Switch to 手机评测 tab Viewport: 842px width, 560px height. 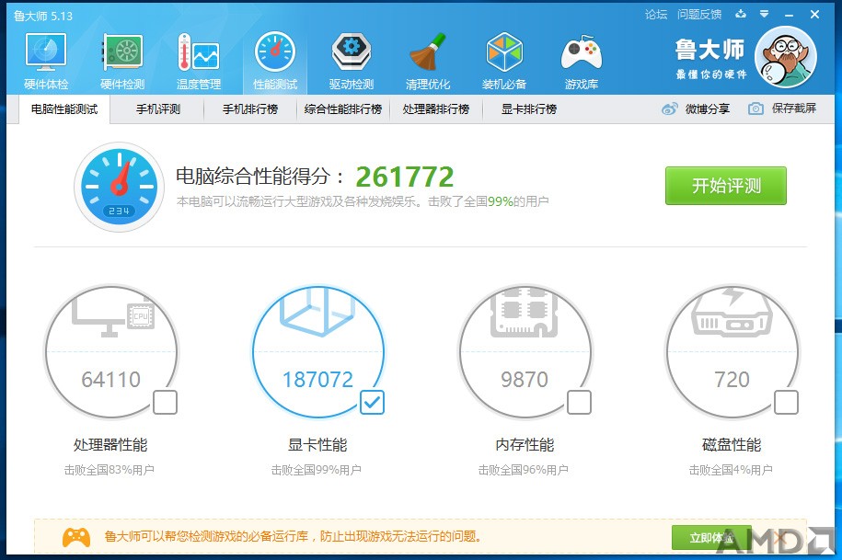pos(158,109)
